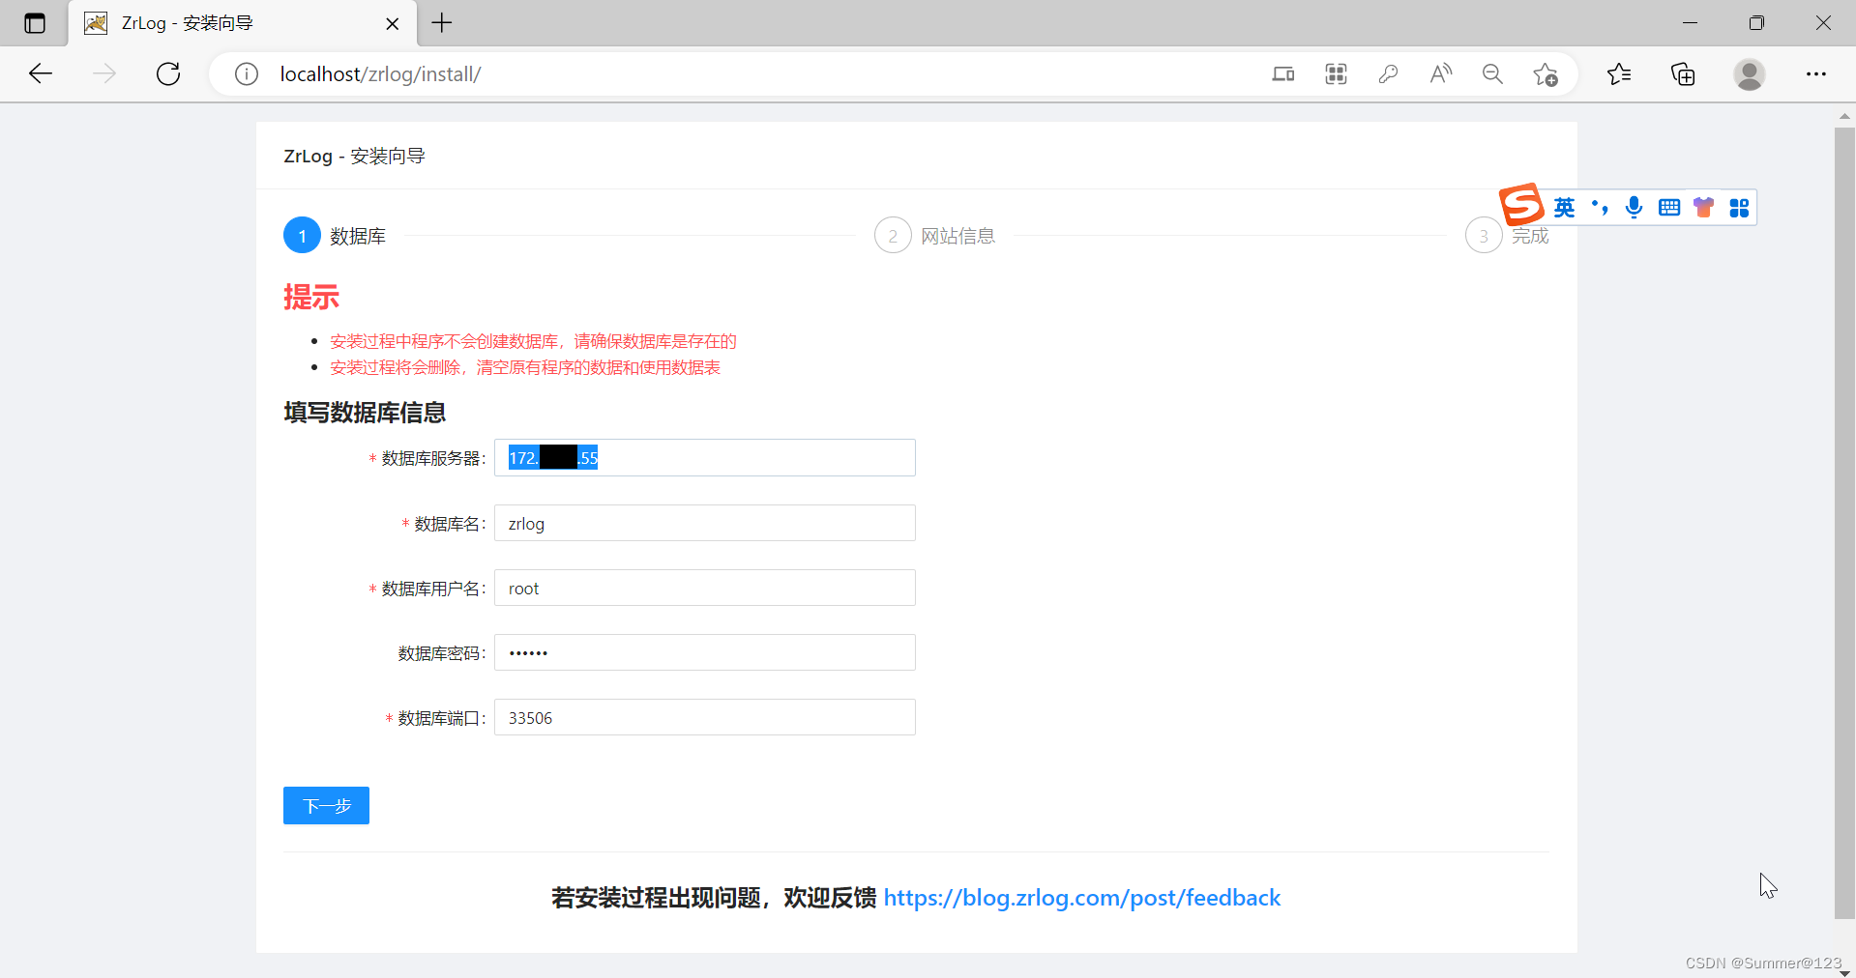Open the Favorites list icon
This screenshot has width=1856, height=978.
[x=1619, y=73]
